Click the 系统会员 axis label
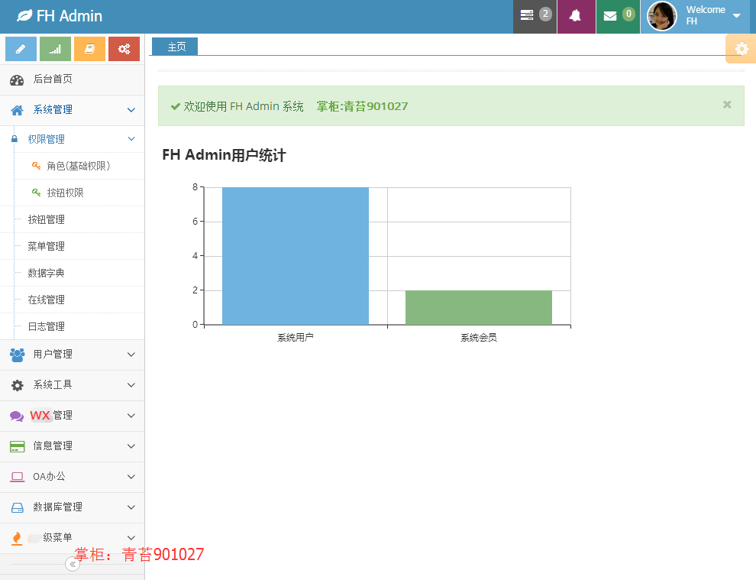Image resolution: width=756 pixels, height=580 pixels. click(x=479, y=338)
